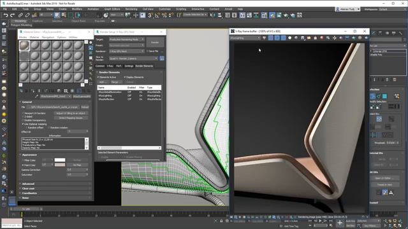
Task: Enable Random offset checkbox
Action: coord(27,128)
